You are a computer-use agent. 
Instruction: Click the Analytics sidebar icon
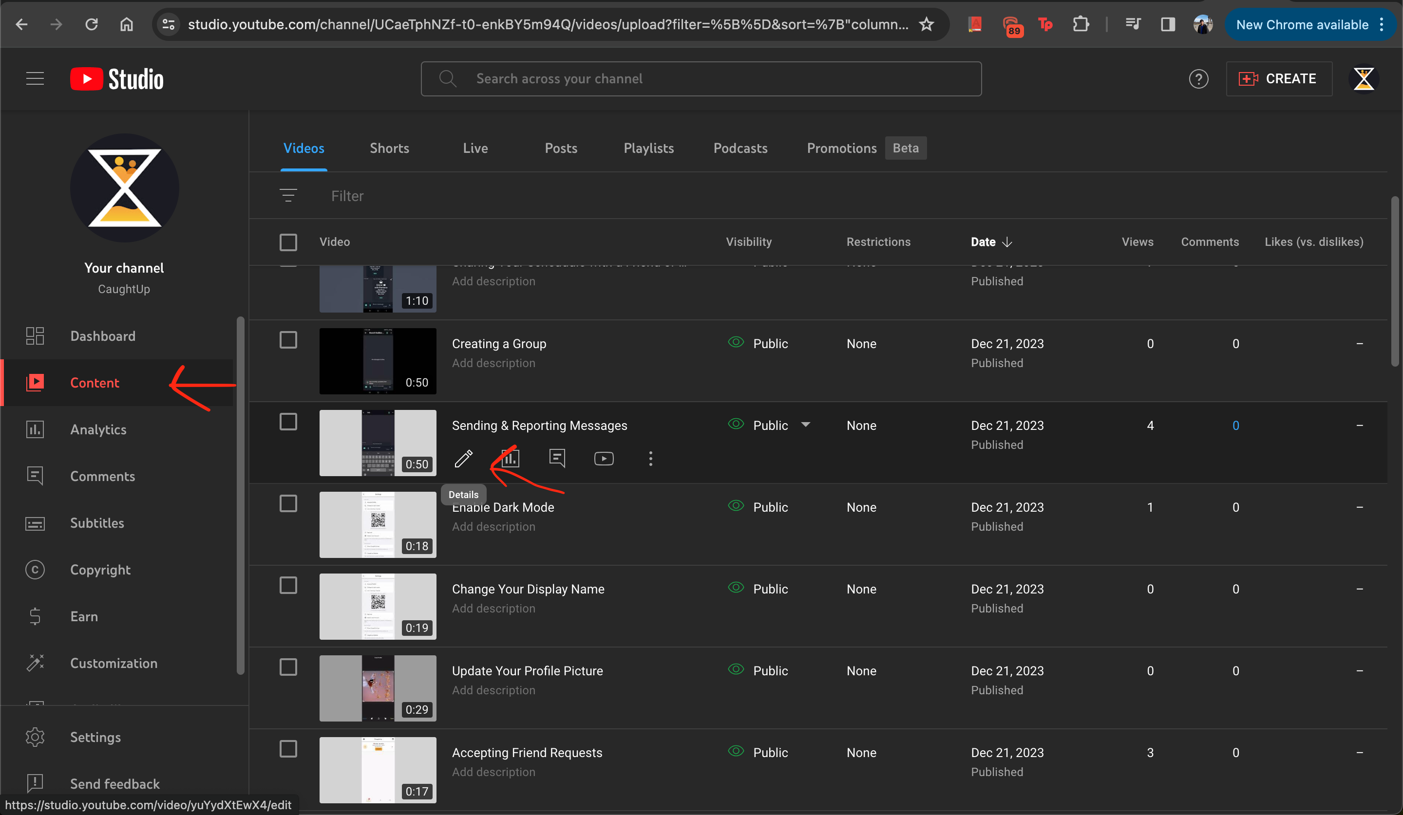[x=35, y=429]
